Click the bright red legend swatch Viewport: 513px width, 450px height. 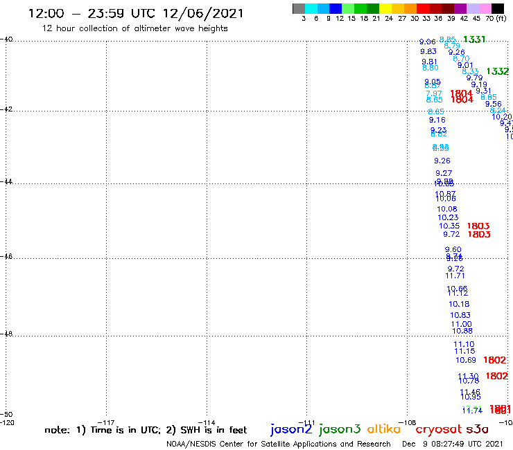point(423,8)
